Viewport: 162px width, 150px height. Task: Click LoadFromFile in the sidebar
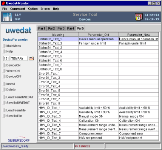14,110
